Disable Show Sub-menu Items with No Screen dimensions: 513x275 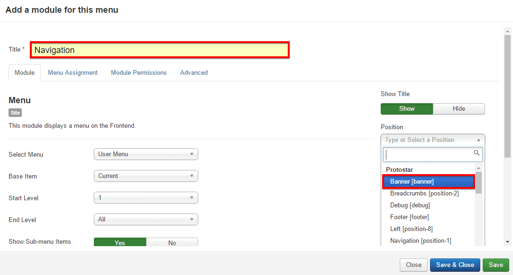(x=172, y=242)
